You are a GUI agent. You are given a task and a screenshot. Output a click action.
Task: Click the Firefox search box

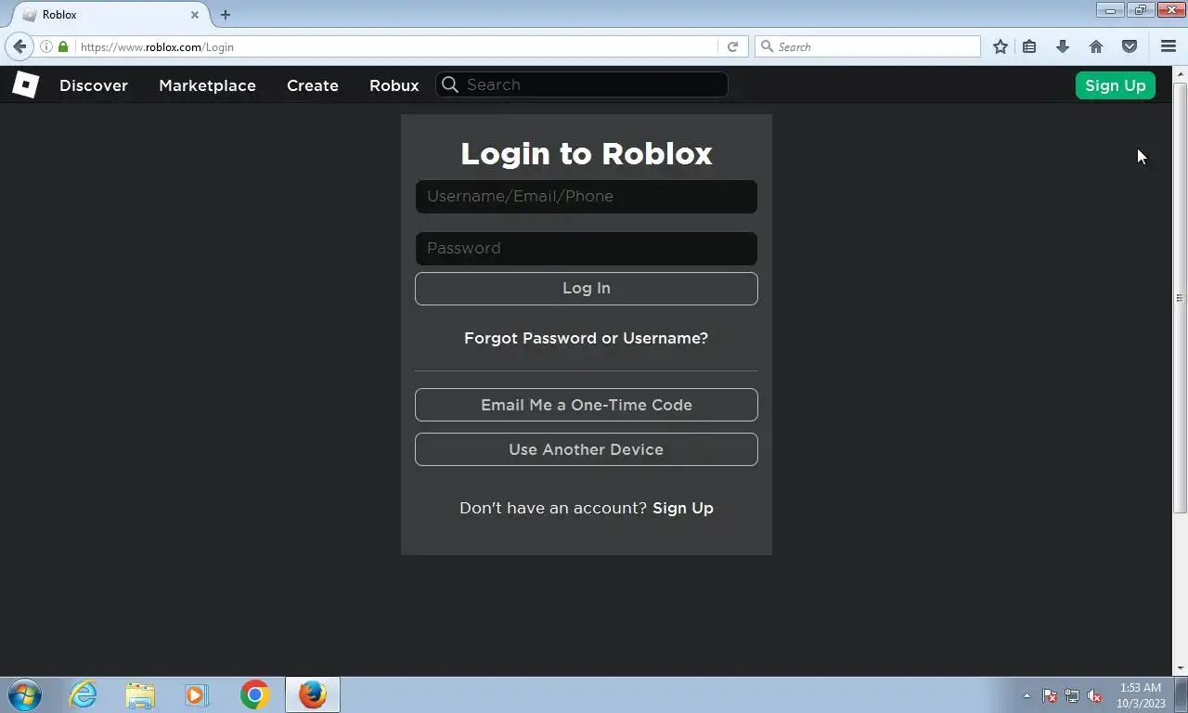(x=868, y=46)
